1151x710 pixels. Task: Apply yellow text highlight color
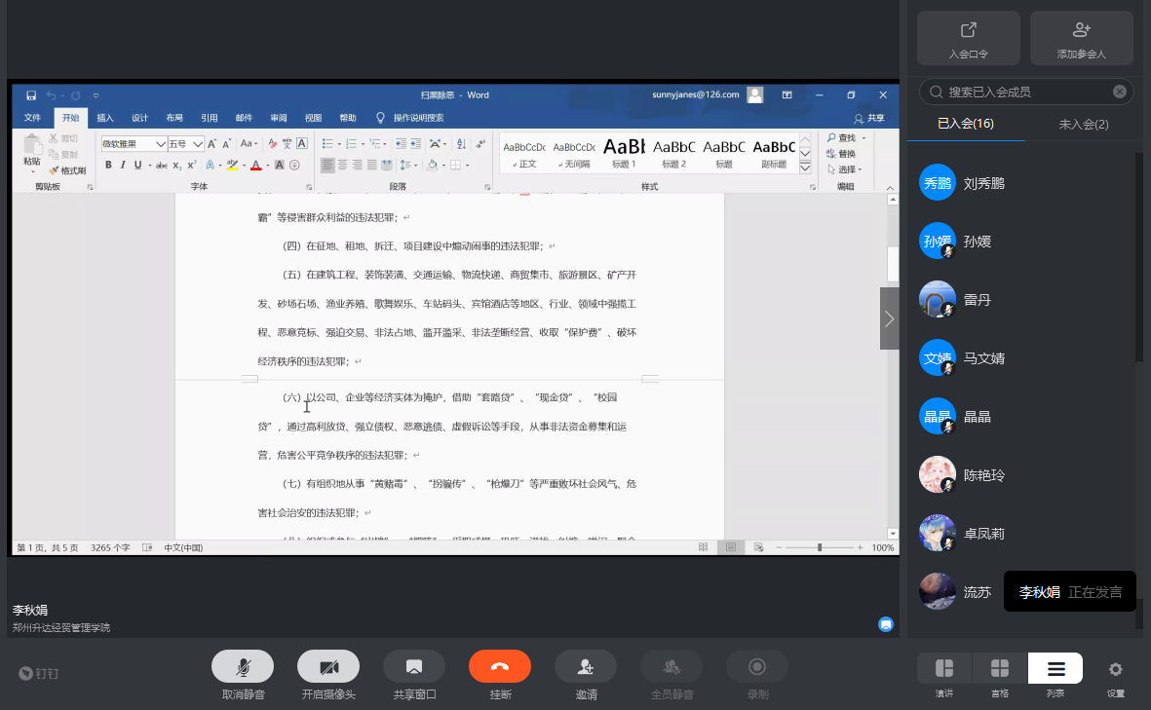coord(233,165)
